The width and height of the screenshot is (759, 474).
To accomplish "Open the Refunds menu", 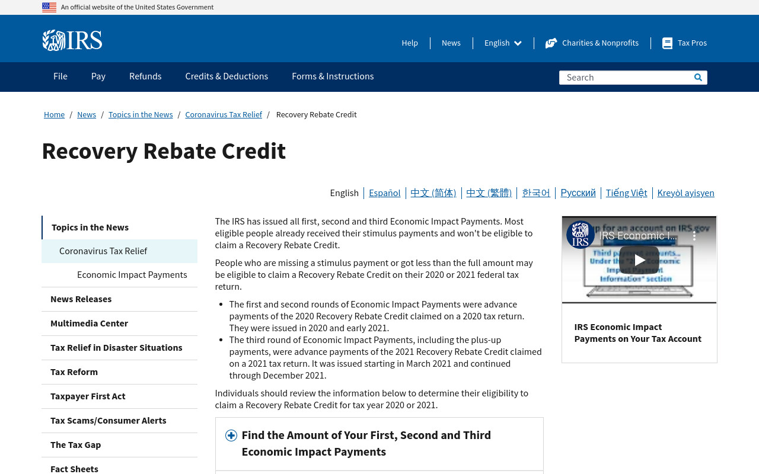I will click(145, 76).
